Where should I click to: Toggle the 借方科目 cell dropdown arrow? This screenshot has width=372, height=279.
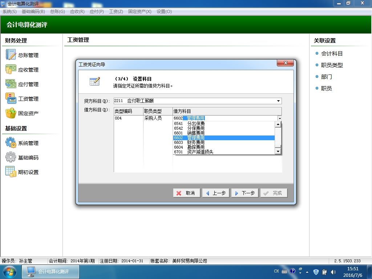[x=280, y=118]
